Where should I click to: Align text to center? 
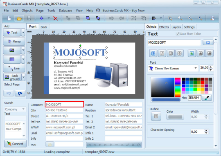point(201,53)
